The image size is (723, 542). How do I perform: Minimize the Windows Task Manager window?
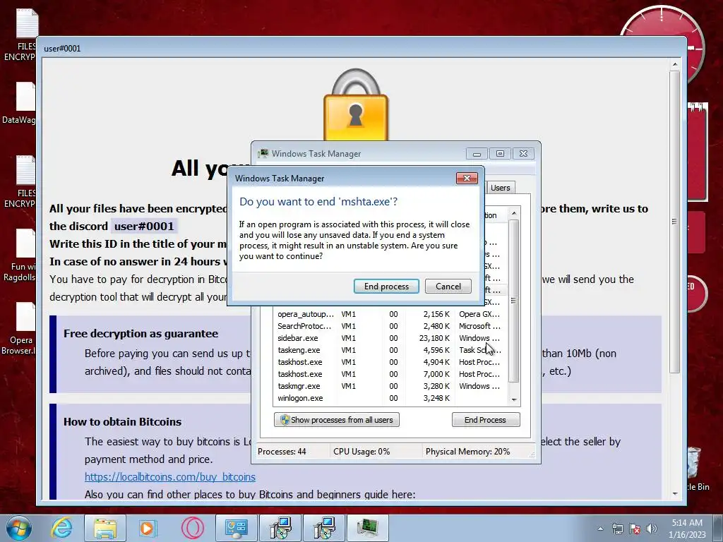[477, 153]
